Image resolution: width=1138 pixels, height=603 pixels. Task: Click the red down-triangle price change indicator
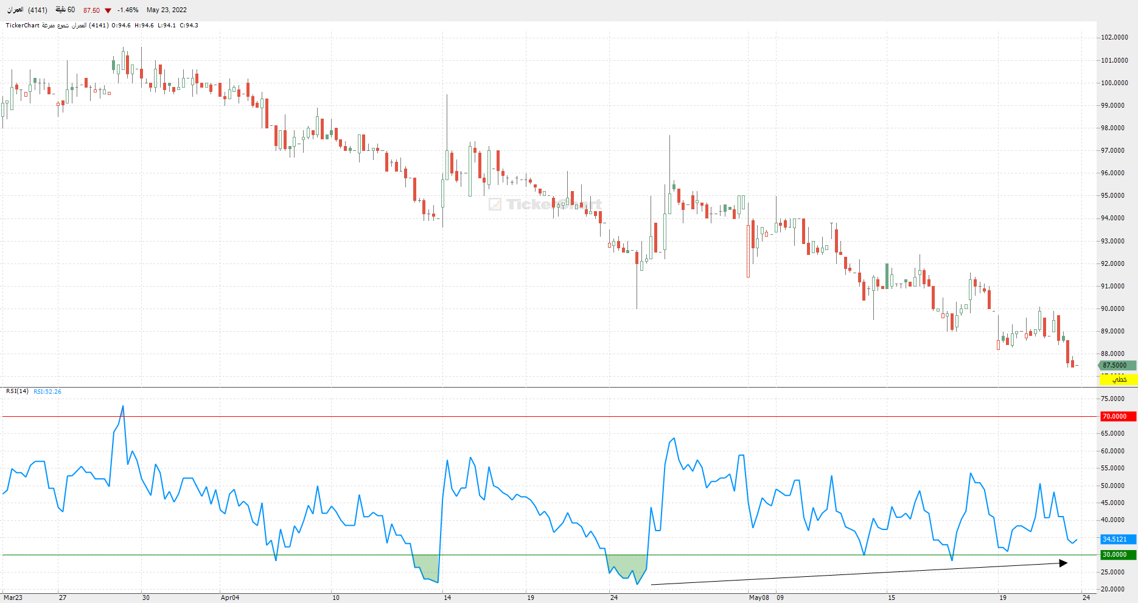(x=108, y=10)
